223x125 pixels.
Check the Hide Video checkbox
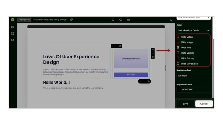[x=178, y=37]
